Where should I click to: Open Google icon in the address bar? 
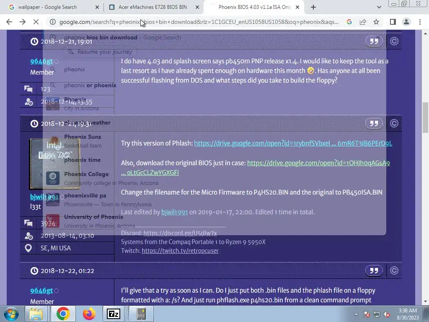pyautogui.click(x=349, y=22)
